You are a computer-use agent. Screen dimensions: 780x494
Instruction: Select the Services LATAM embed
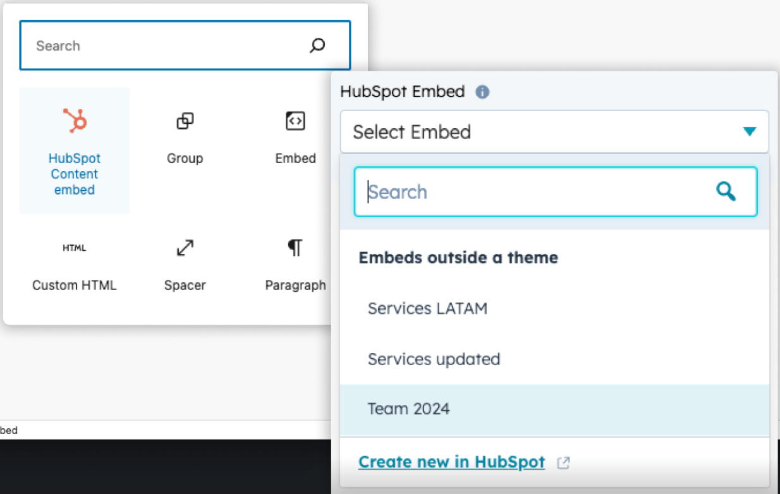[427, 308]
